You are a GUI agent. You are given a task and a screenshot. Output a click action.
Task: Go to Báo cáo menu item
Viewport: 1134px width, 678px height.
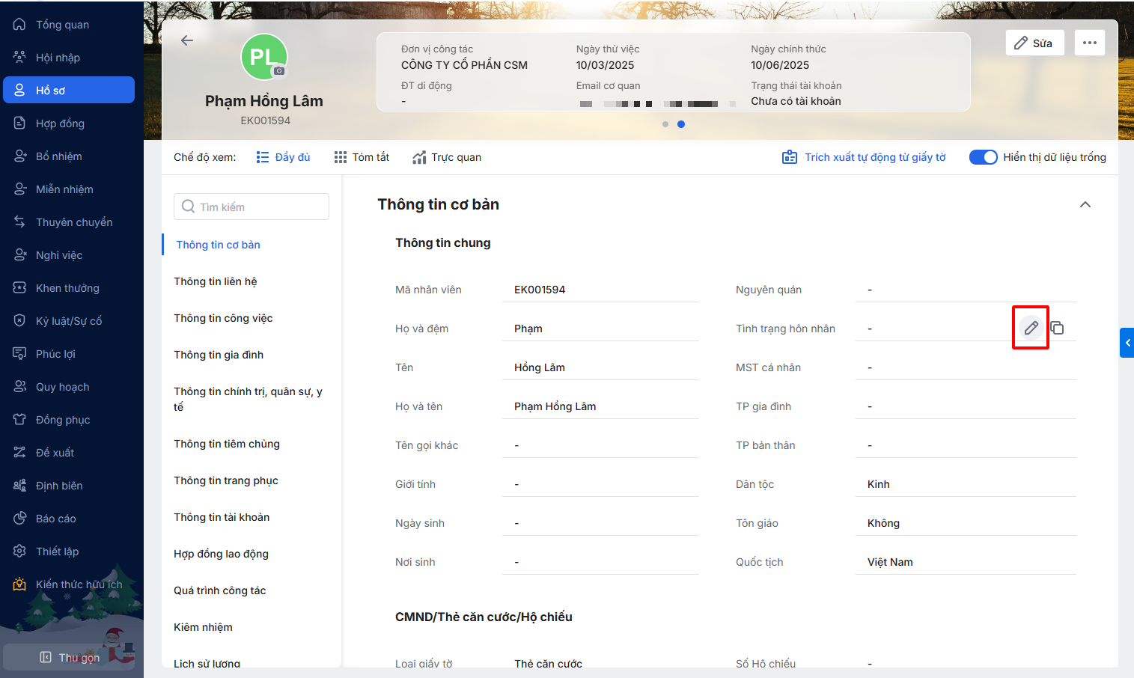[x=69, y=519]
